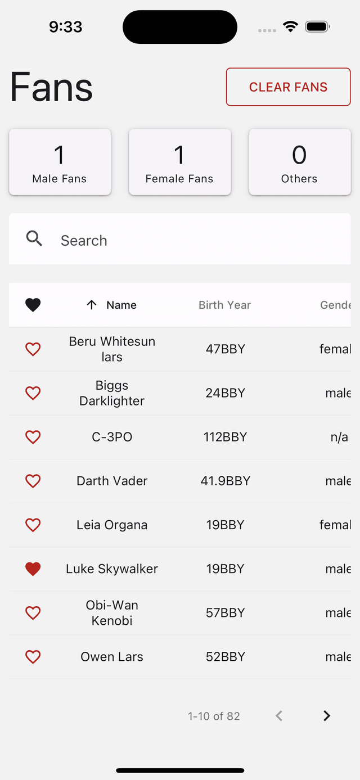Tap the Male Fans counter card
Viewport: 360px width, 780px height.
click(x=60, y=162)
